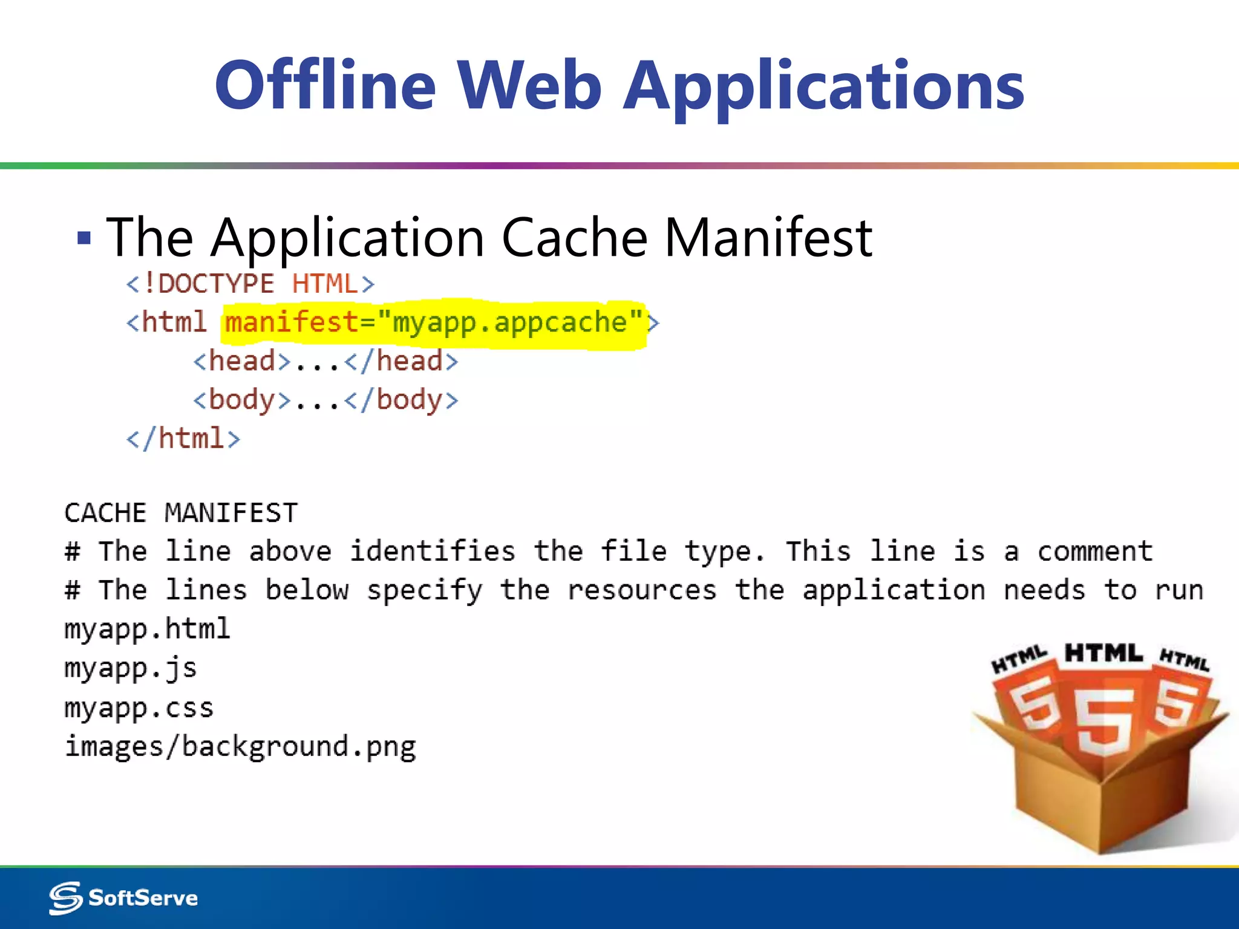Select the 'myapp.css' manifest entry
Image resolution: width=1239 pixels, height=929 pixels.
[x=139, y=708]
